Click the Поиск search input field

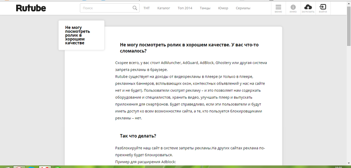click(106, 8)
